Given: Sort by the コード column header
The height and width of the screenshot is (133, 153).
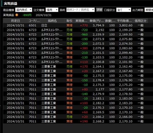Looking at the screenshot, I should coord(34,21).
